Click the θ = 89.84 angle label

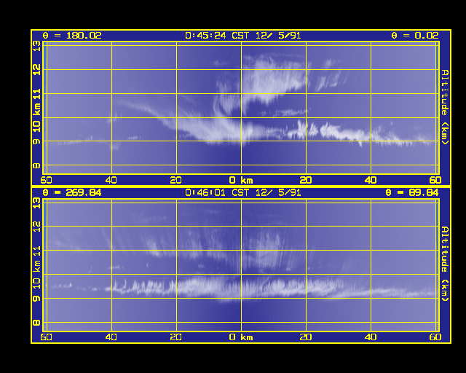[412, 193]
